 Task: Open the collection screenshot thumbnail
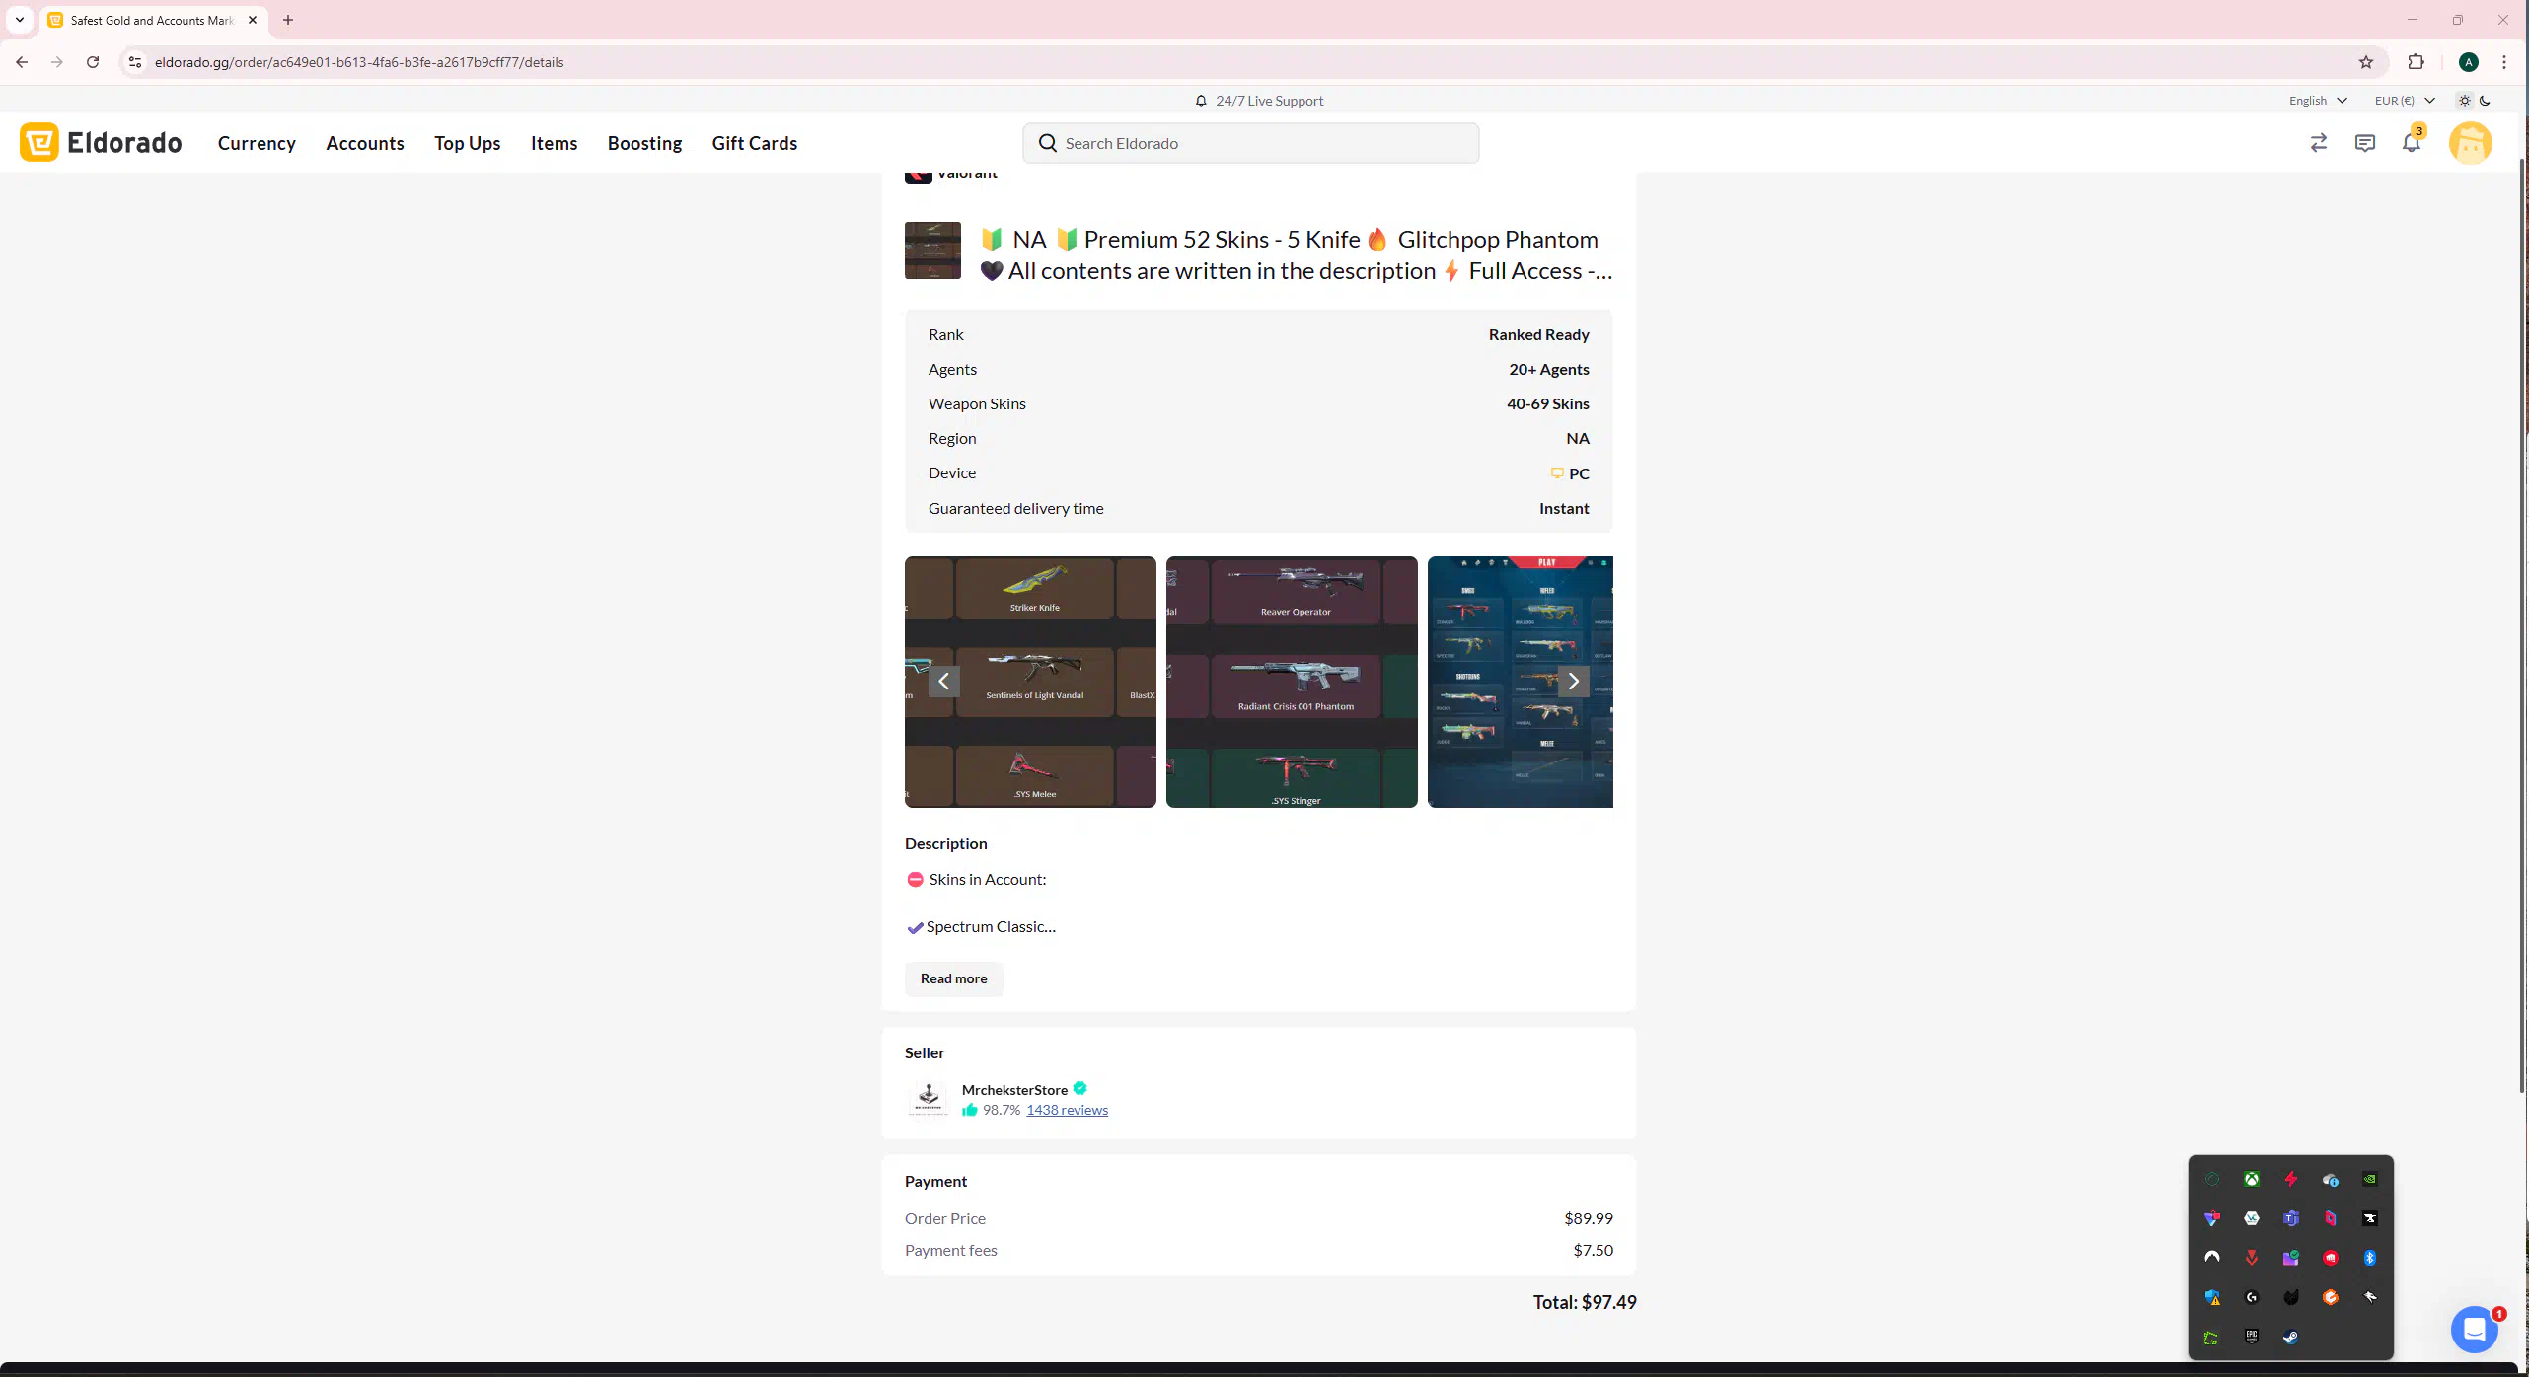pyautogui.click(x=1521, y=682)
